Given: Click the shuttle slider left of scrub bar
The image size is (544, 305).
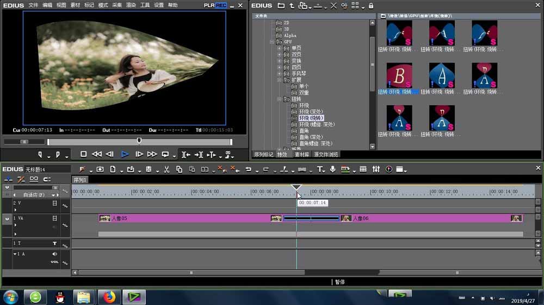Looking at the screenshot, I should coord(24,142).
